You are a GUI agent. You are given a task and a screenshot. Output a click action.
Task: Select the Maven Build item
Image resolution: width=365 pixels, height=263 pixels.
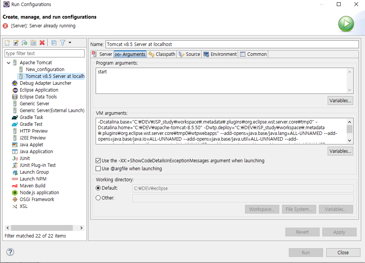click(x=32, y=186)
